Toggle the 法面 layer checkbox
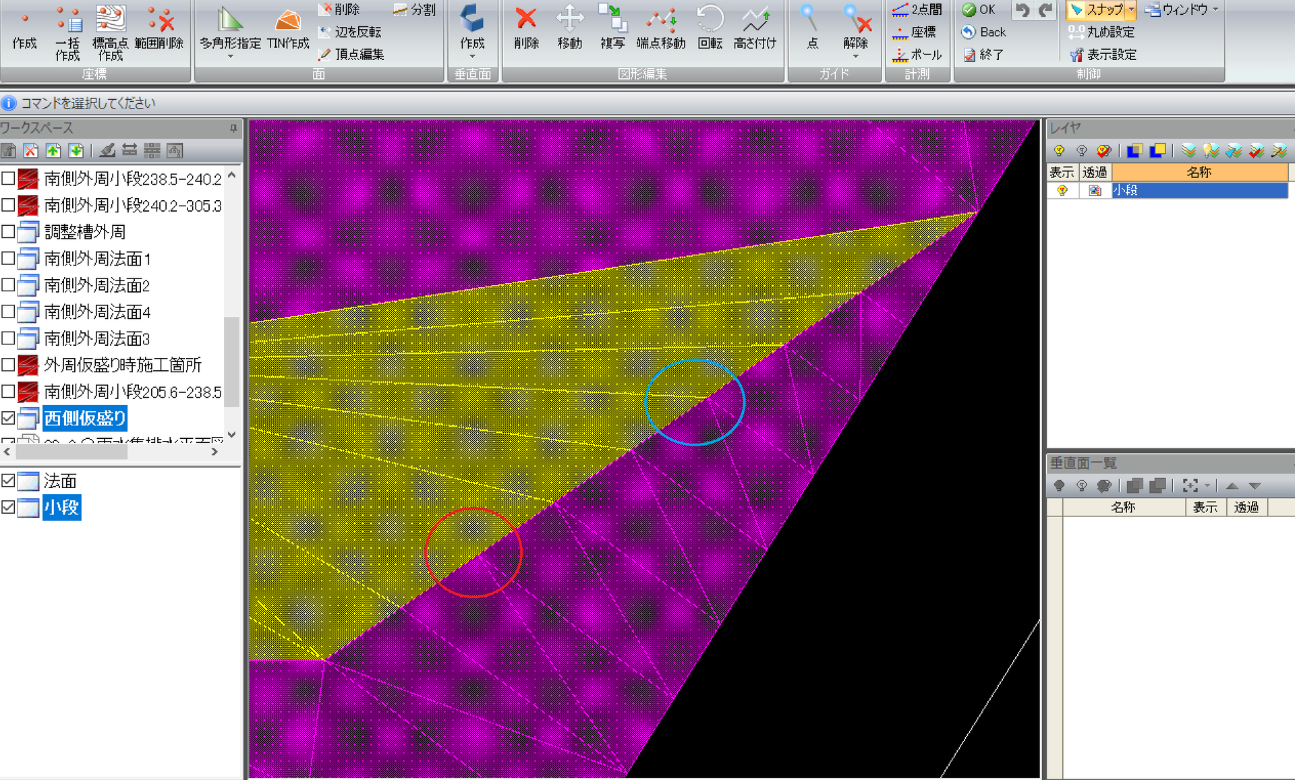 click(x=8, y=481)
